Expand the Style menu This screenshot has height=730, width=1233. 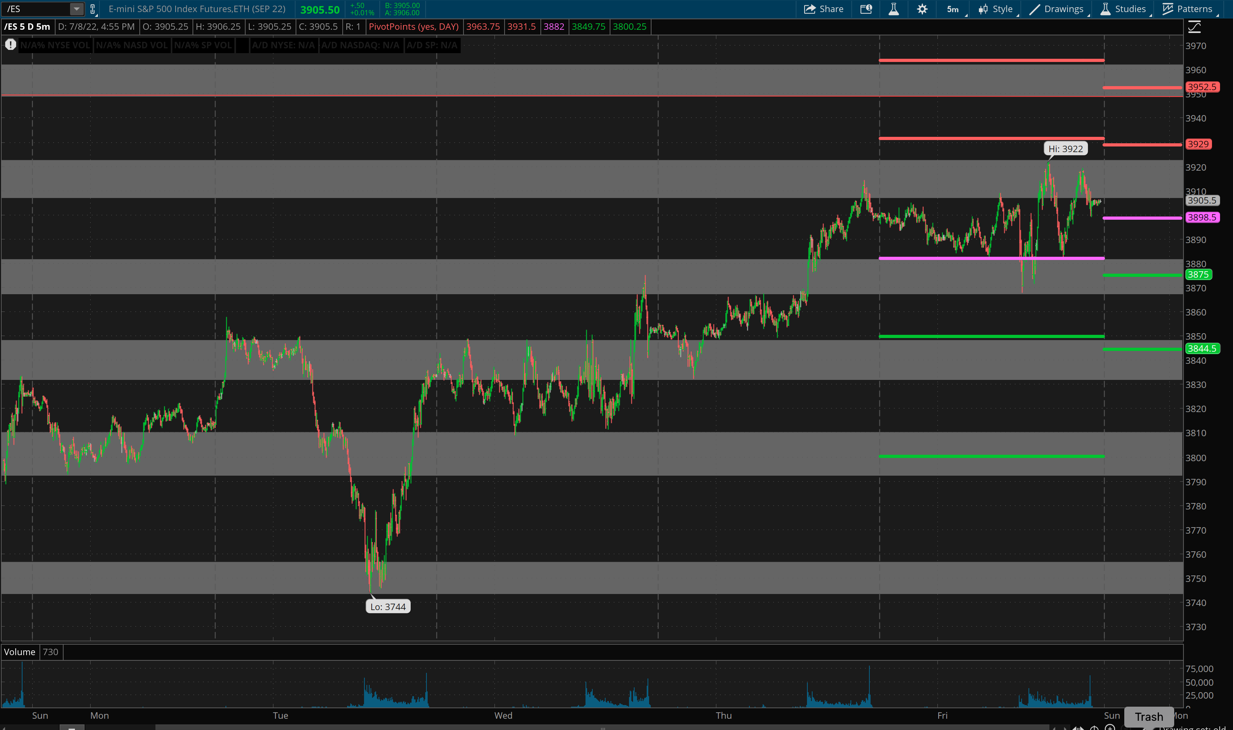997,9
